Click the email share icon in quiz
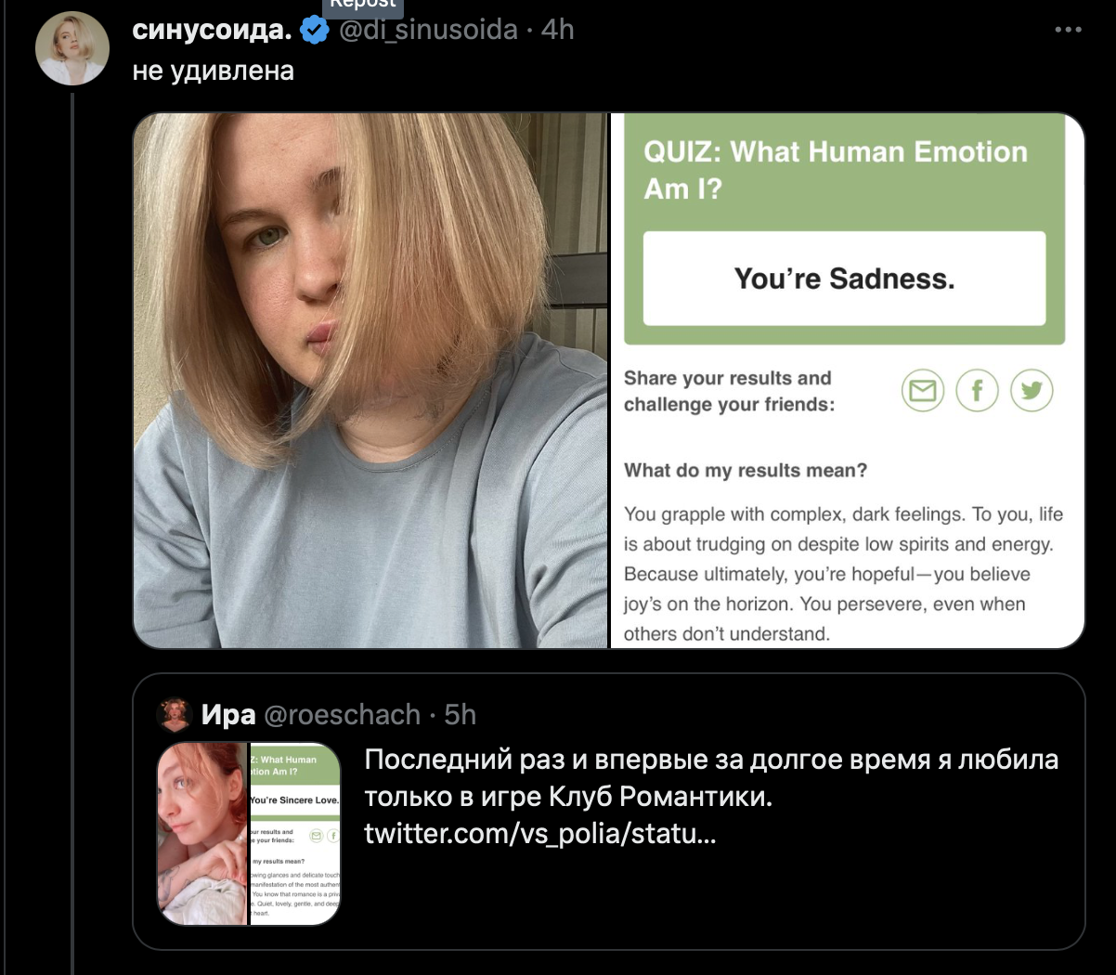This screenshot has height=975, width=1116. [922, 391]
